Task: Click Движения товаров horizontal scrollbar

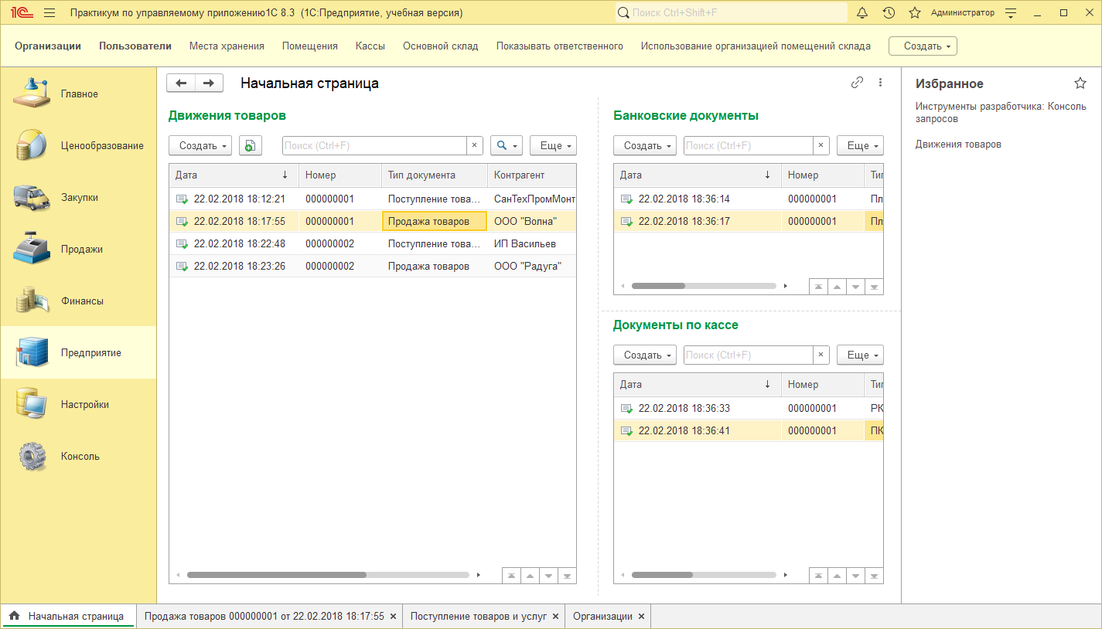Action: click(x=277, y=575)
